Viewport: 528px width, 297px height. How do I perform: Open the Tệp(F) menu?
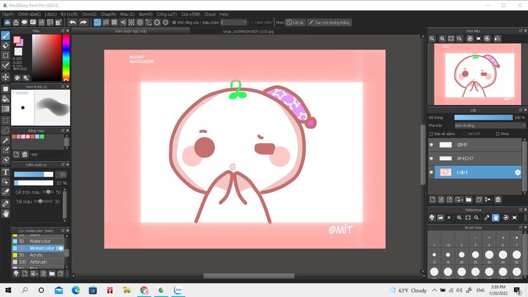pos(8,14)
